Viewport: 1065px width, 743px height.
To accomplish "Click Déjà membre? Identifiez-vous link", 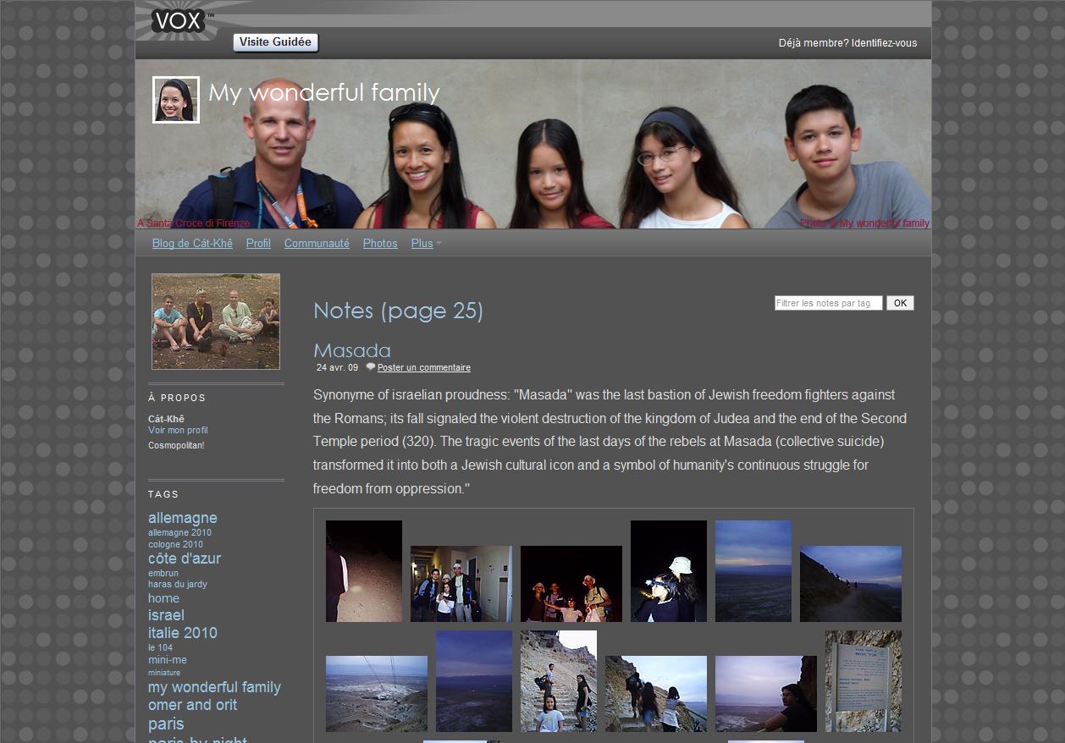I will coord(847,43).
